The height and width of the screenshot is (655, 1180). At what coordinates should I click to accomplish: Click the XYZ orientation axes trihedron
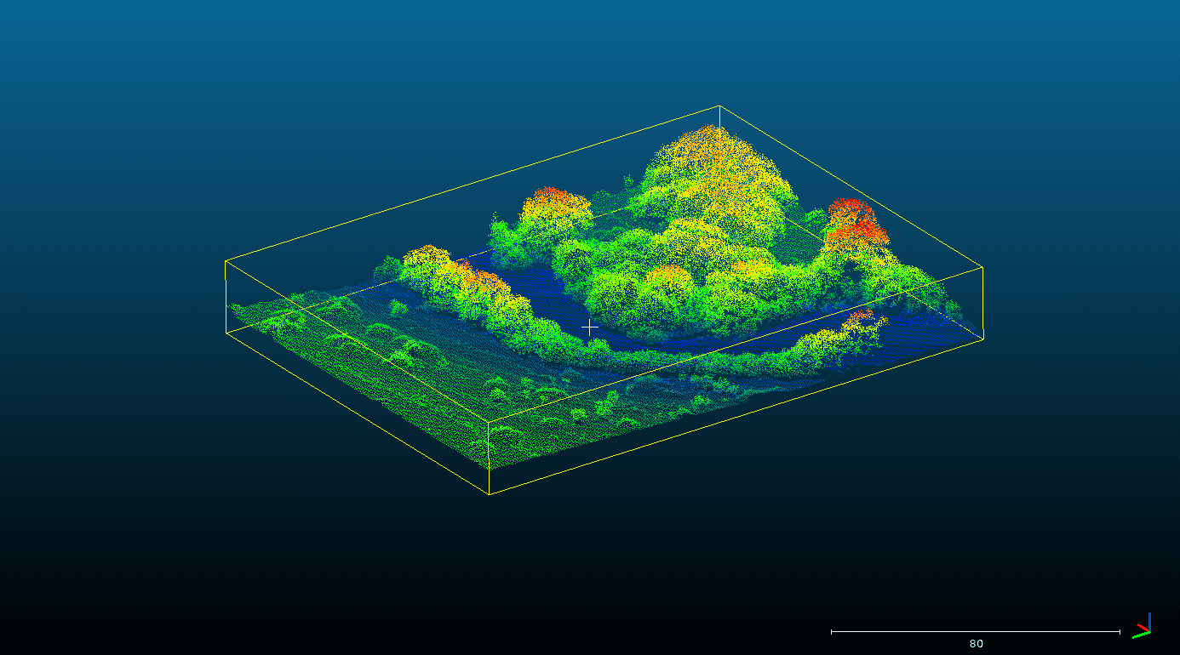point(1143,626)
